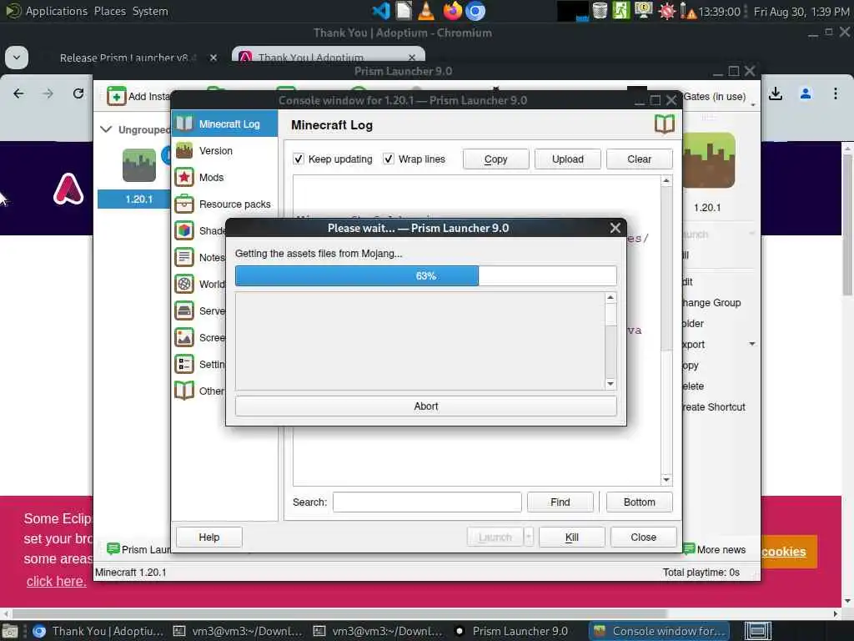Switch to Release Prism Launcher browser tab

click(128, 58)
